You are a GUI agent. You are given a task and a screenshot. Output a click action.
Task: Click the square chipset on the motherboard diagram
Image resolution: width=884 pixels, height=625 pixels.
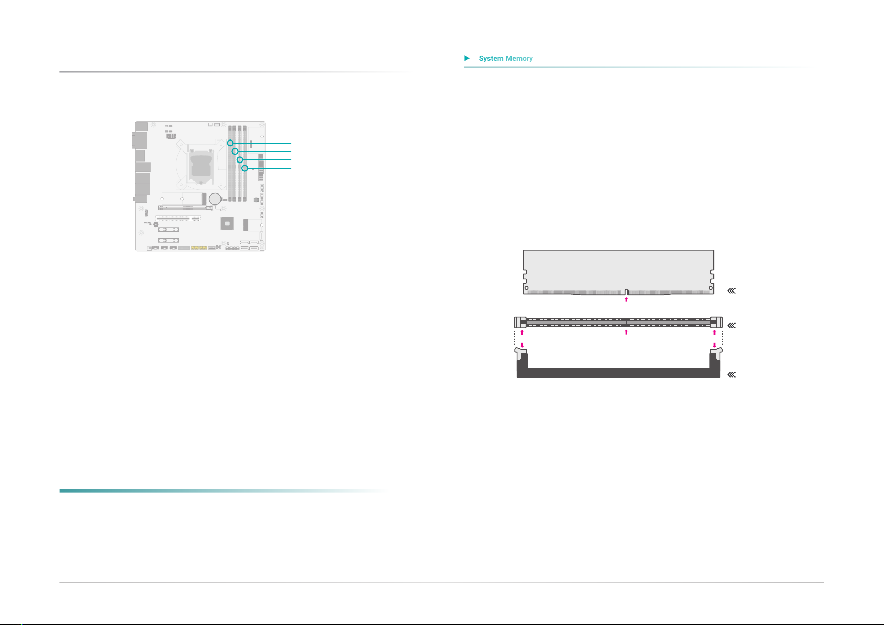227,223
